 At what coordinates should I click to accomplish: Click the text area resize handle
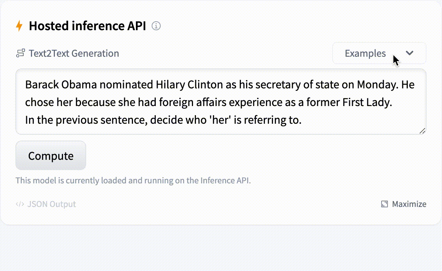click(422, 130)
